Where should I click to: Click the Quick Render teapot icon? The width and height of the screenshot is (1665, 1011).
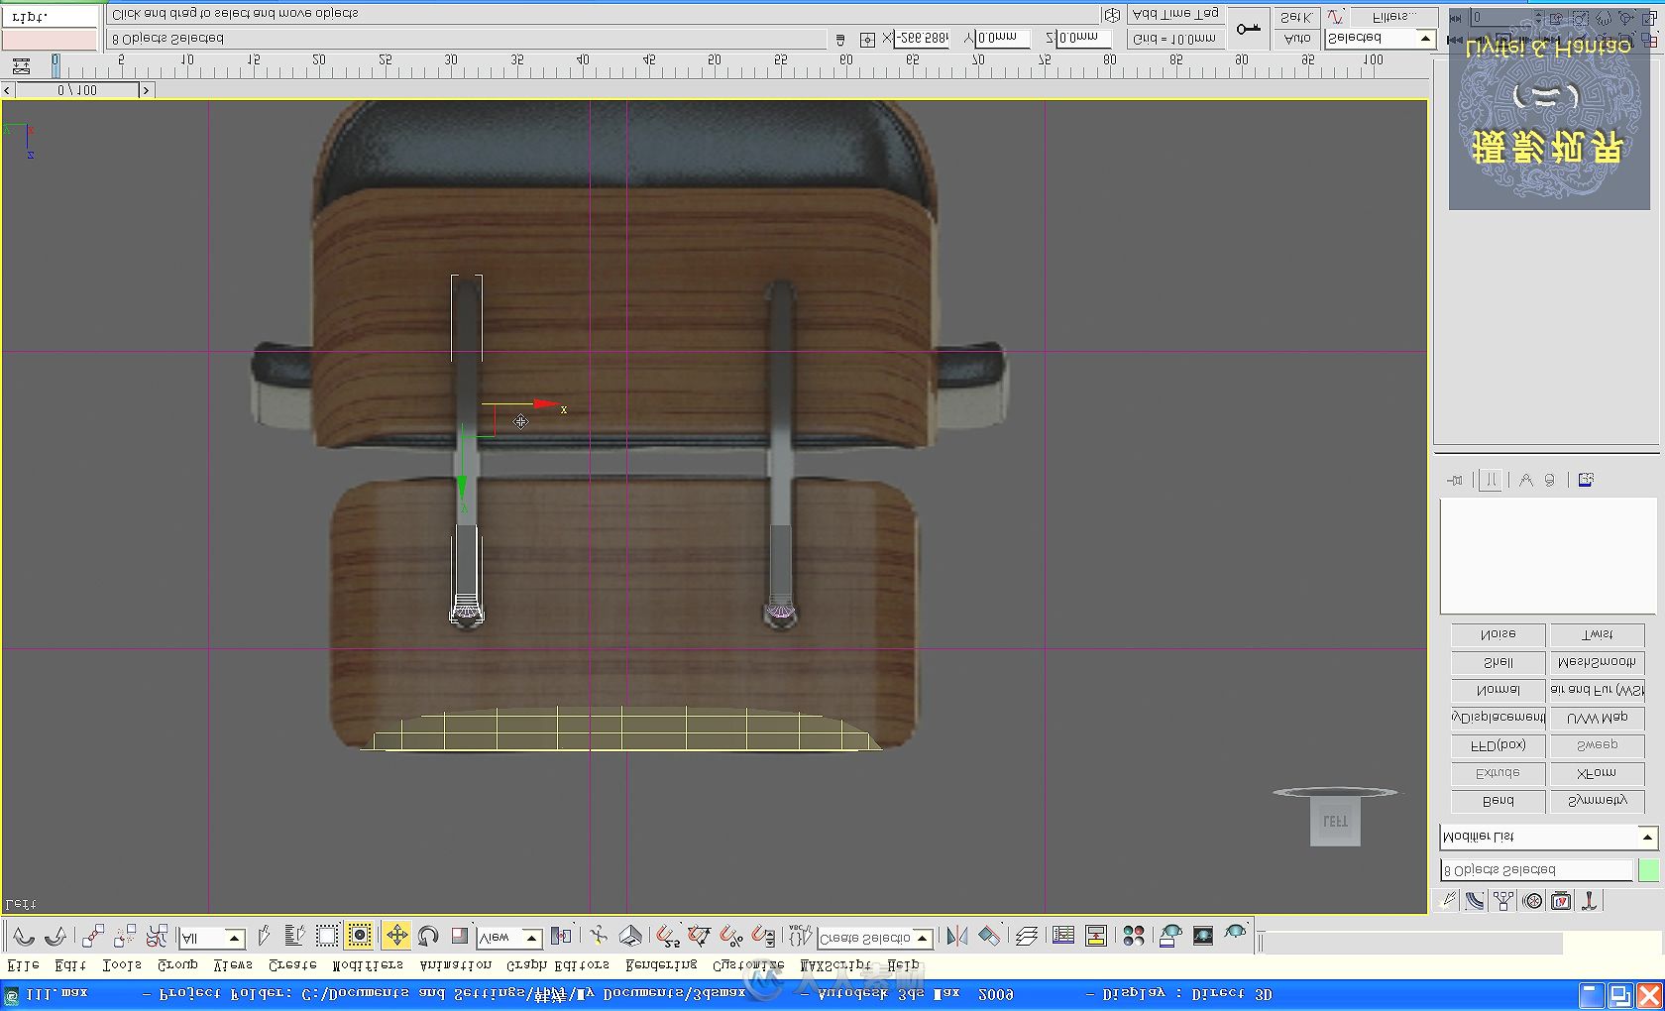[1235, 934]
